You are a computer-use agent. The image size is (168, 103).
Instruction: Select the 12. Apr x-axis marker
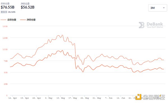(x=13, y=98)
